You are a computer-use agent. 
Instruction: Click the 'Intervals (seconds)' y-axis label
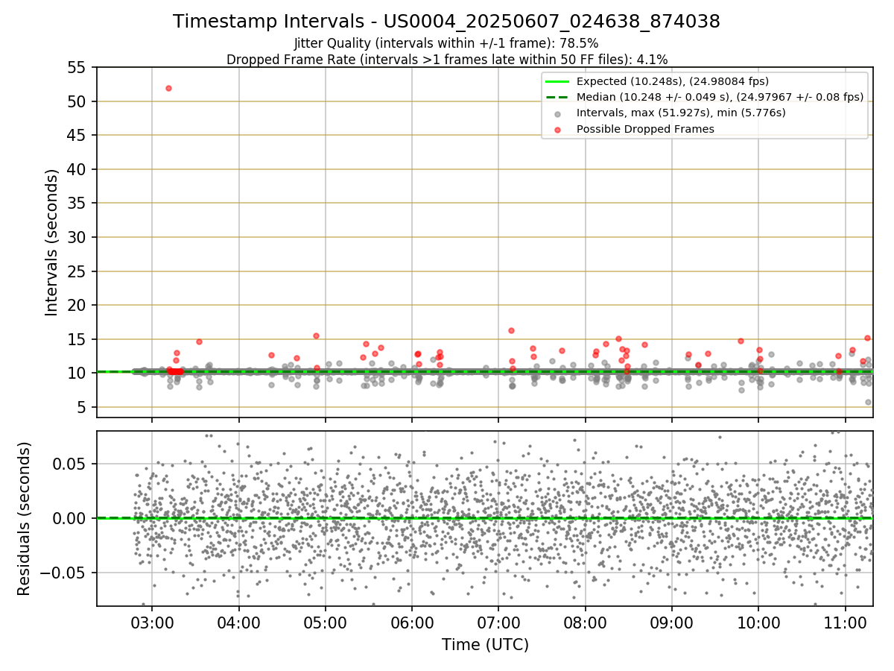(51, 242)
